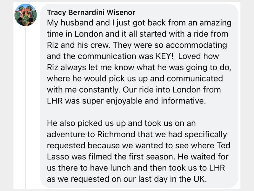254x191 pixels.
Task: Click the word "communicated" in the comment
Action: 195,79
